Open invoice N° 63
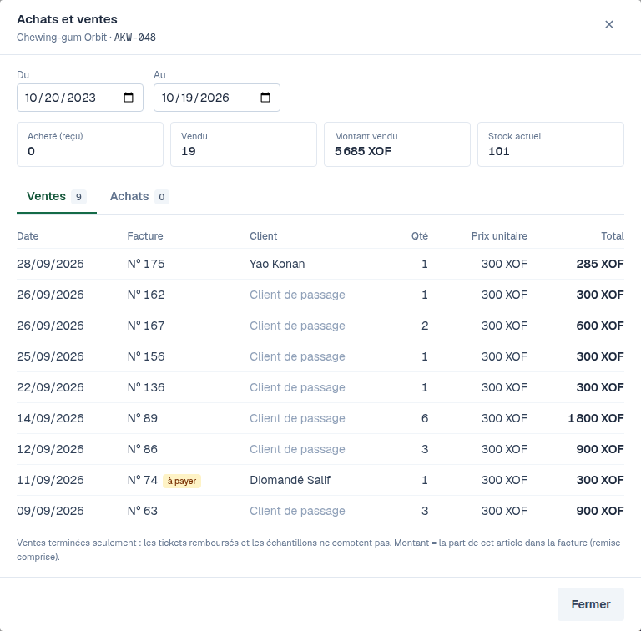The height and width of the screenshot is (631, 641). tap(142, 511)
